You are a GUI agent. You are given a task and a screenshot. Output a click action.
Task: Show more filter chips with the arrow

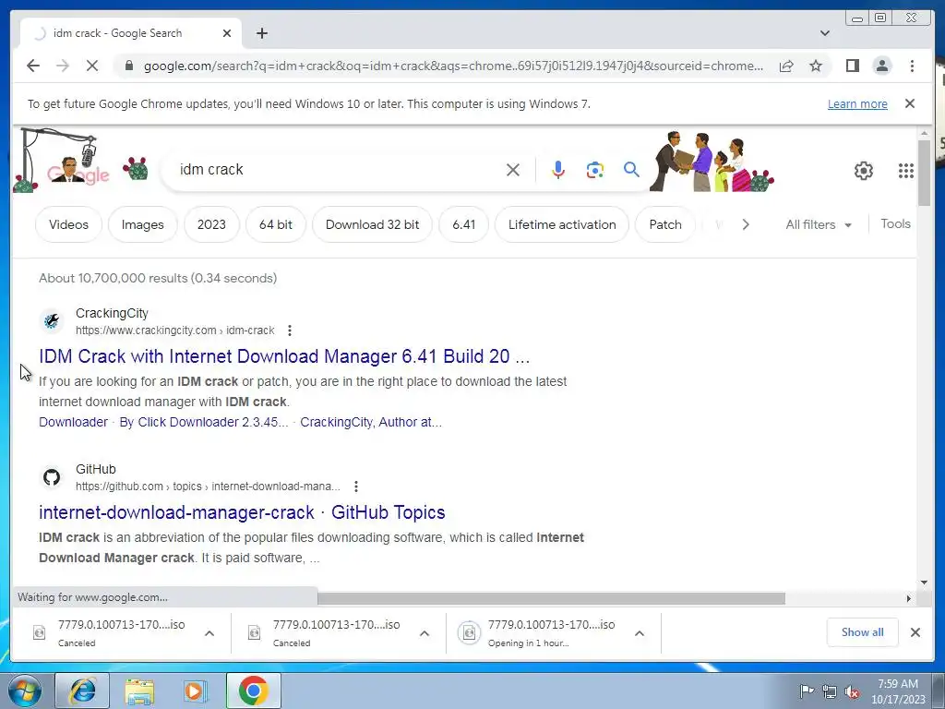click(746, 224)
